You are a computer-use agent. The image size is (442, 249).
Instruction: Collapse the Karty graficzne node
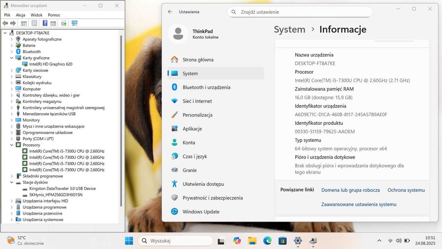click(x=11, y=58)
